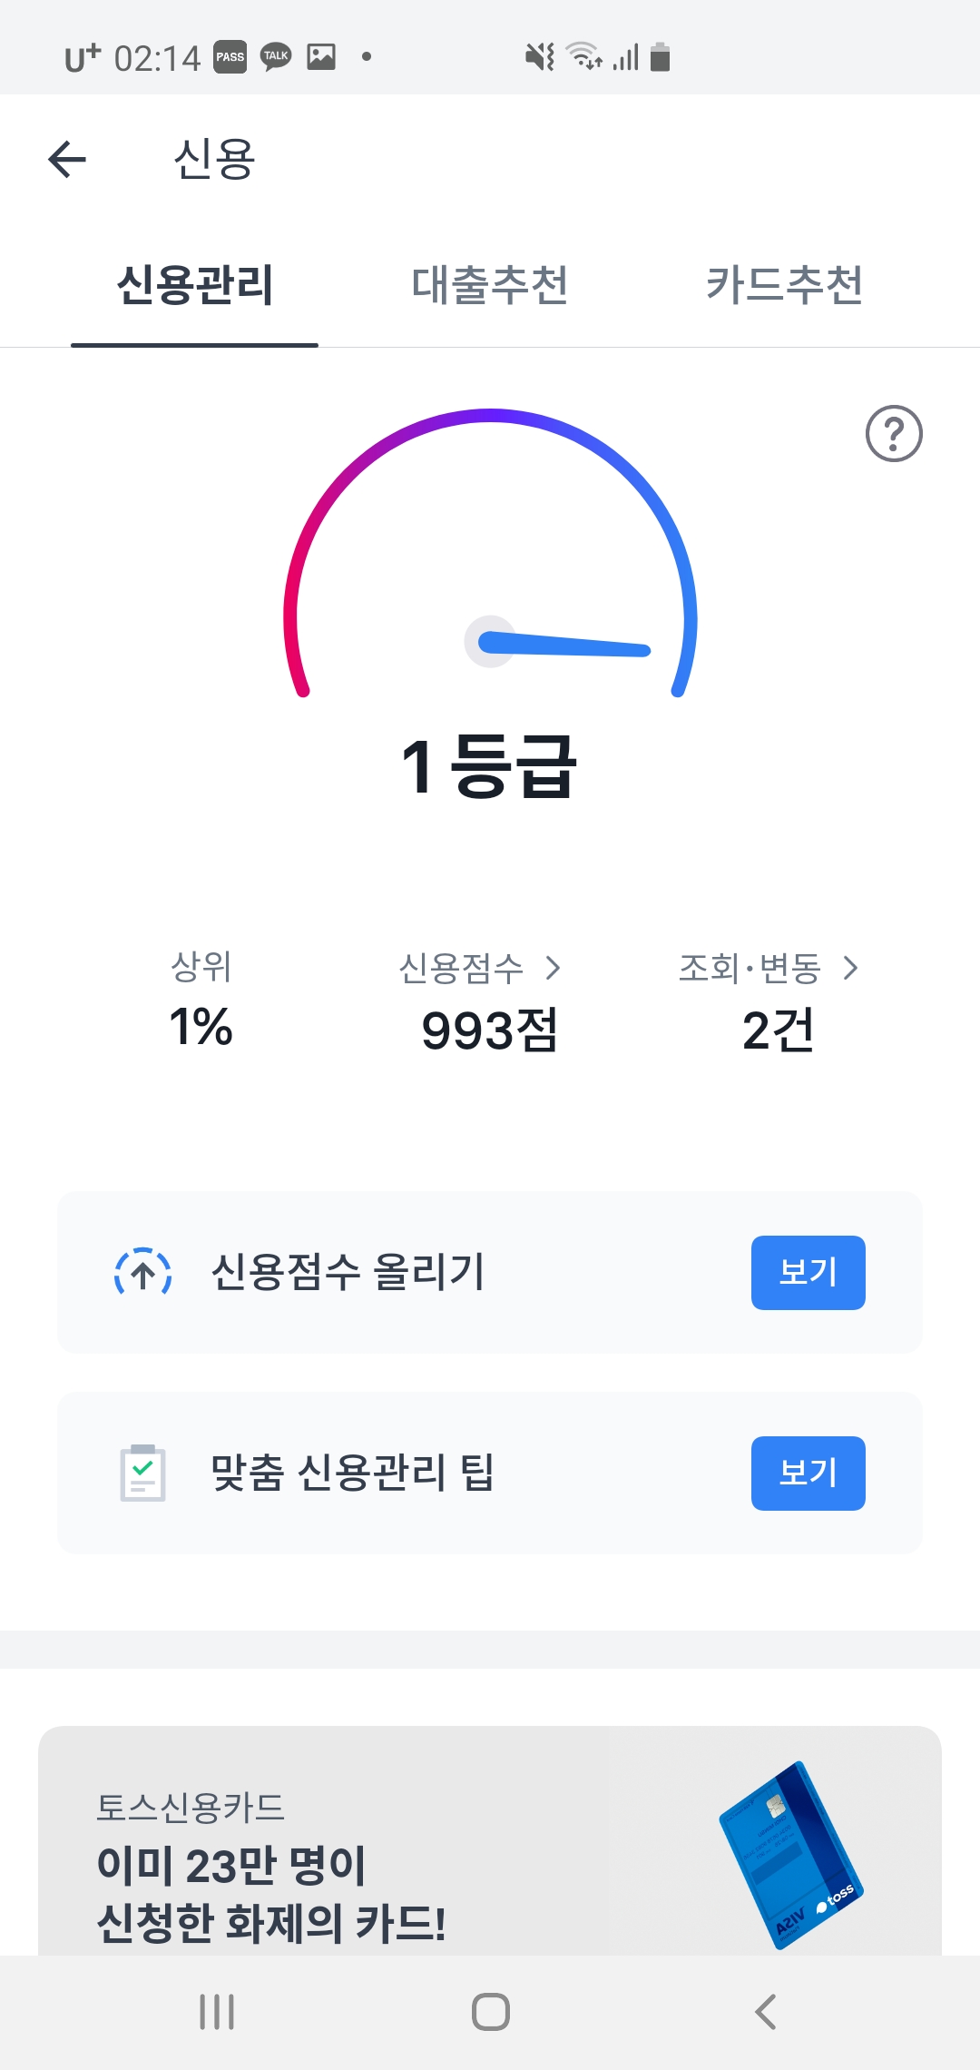Open the help question mark icon
The height and width of the screenshot is (2070, 980).
[x=894, y=434]
